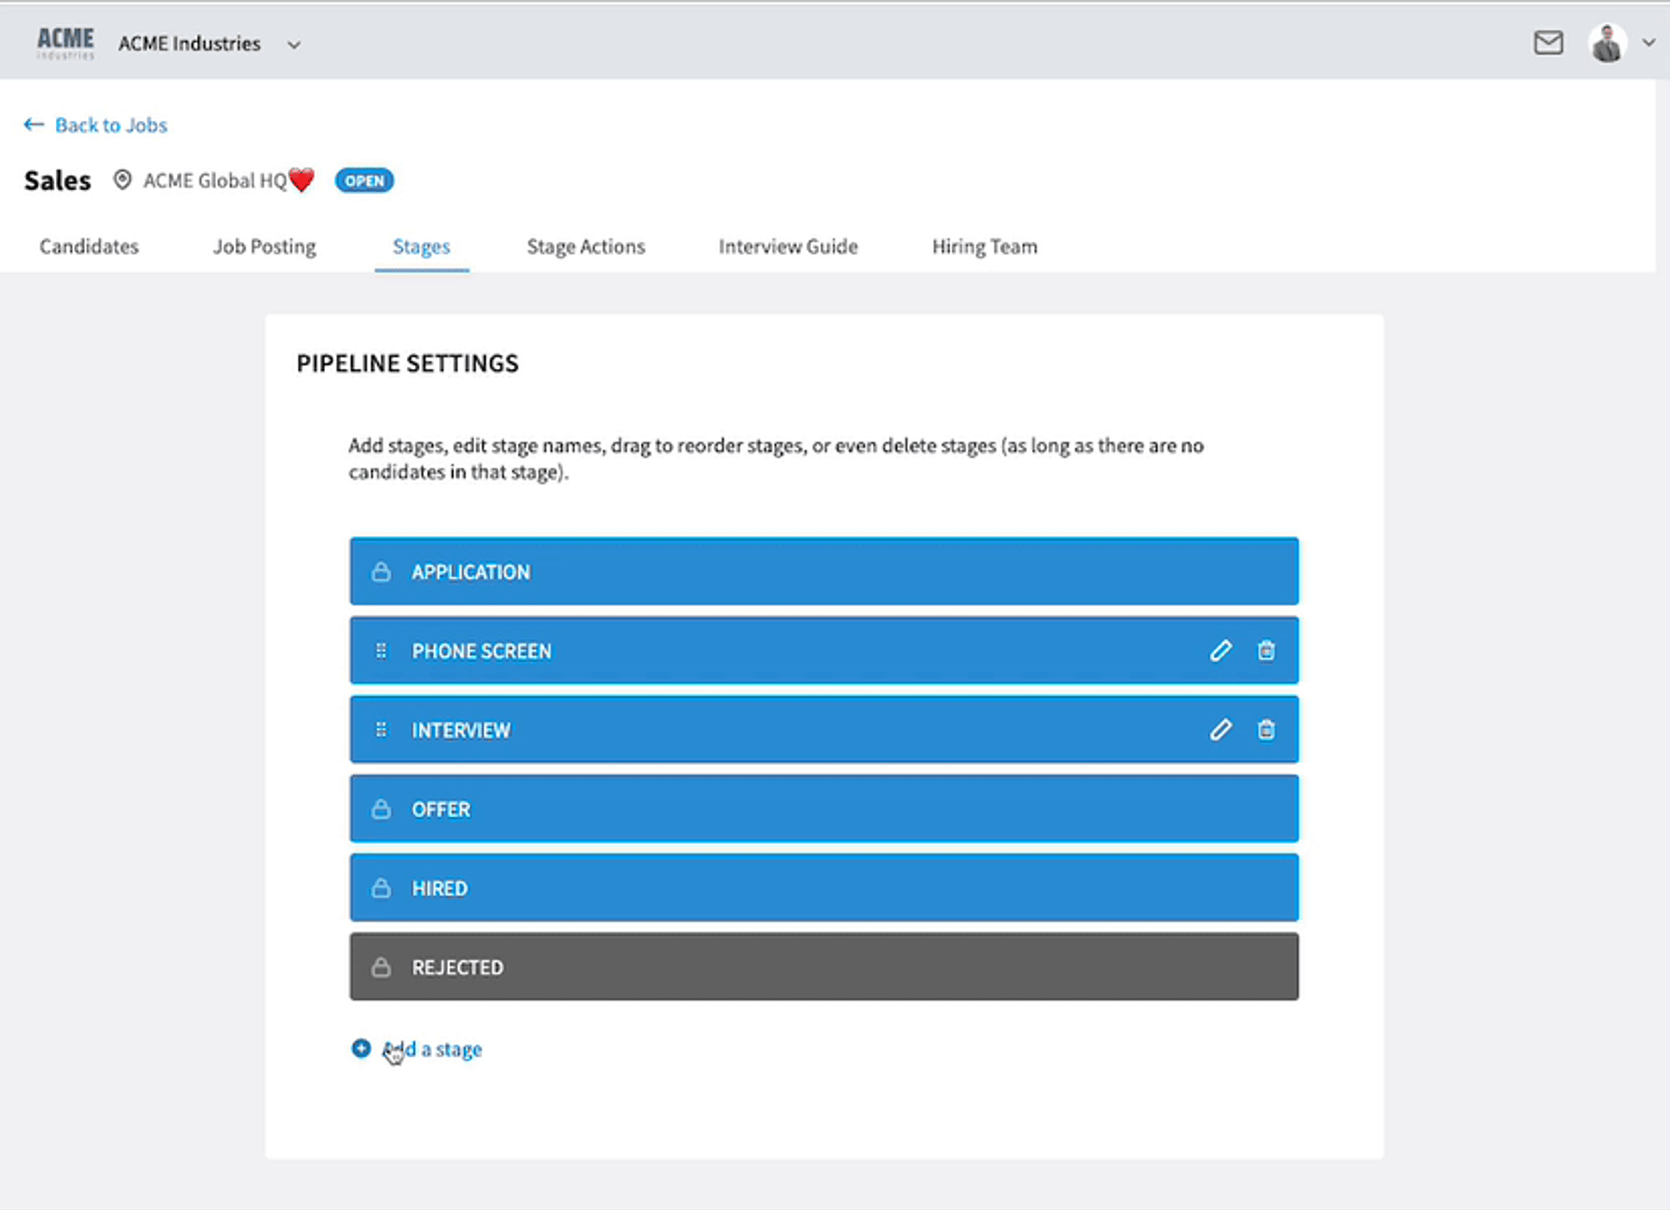This screenshot has width=1670, height=1210.
Task: Grab the Interview stage drag handle
Action: point(381,730)
